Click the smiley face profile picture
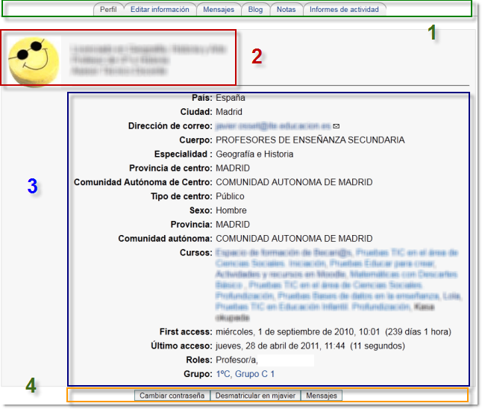482x409 pixels. point(34,58)
